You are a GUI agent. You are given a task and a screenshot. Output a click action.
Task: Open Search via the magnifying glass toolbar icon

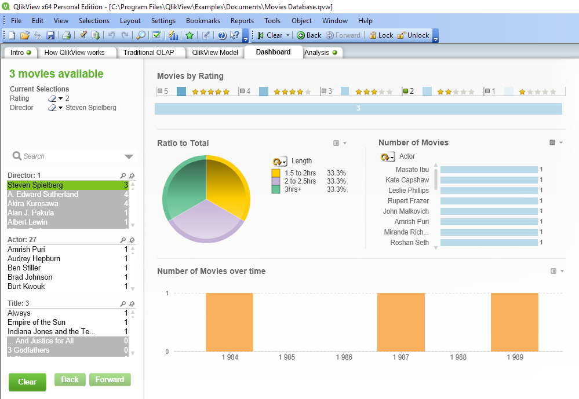141,35
